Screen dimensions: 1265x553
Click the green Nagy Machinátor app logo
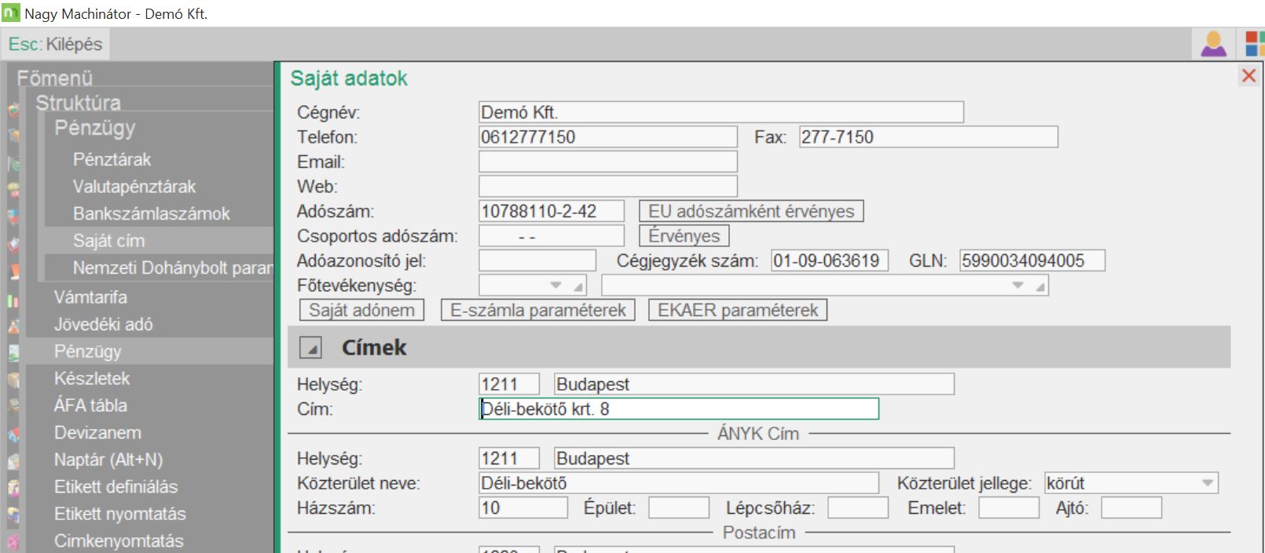pyautogui.click(x=11, y=13)
